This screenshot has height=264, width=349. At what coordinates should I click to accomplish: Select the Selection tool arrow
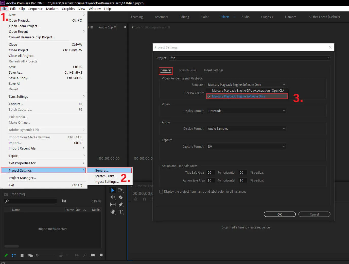(113, 190)
